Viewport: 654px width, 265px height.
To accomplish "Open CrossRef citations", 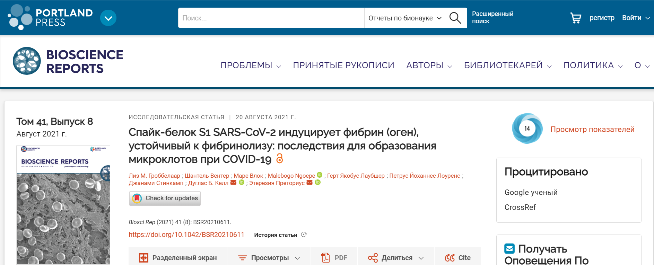I will pos(520,207).
